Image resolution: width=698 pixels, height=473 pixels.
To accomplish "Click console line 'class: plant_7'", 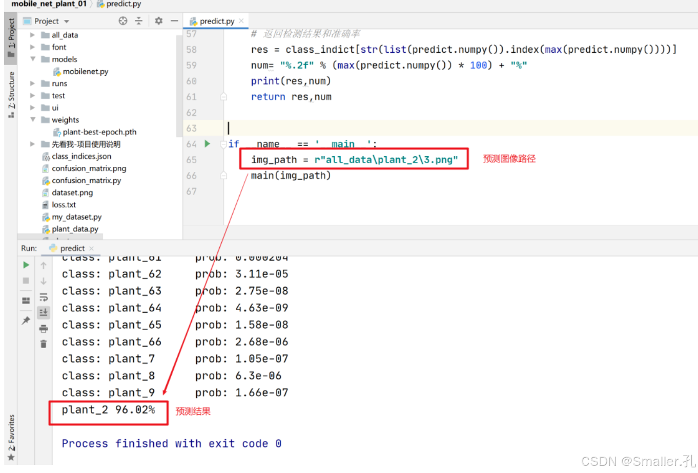I will coord(108,359).
